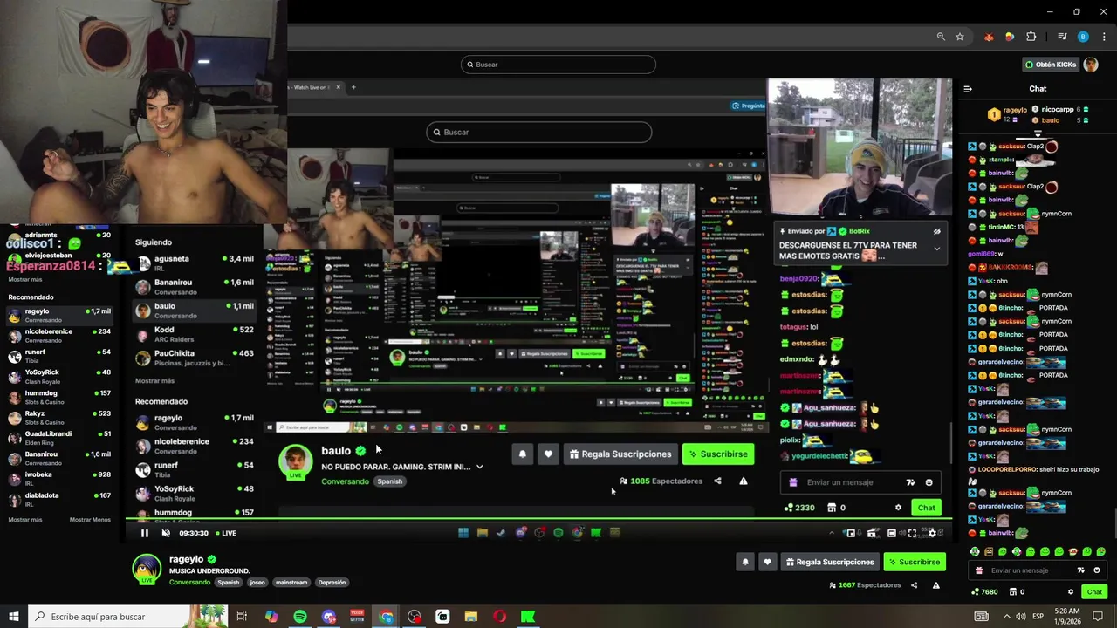The width and height of the screenshot is (1117, 628).
Task: Open Kick app from taskbar
Action: pyautogui.click(x=528, y=617)
